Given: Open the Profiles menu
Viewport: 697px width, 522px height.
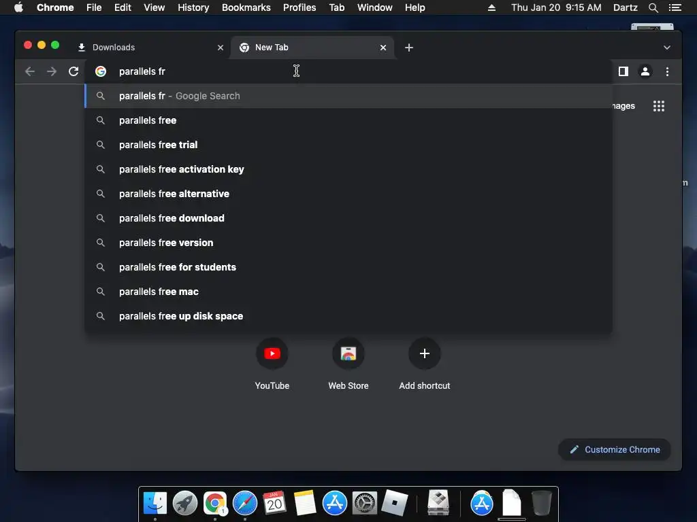Looking at the screenshot, I should (299, 7).
